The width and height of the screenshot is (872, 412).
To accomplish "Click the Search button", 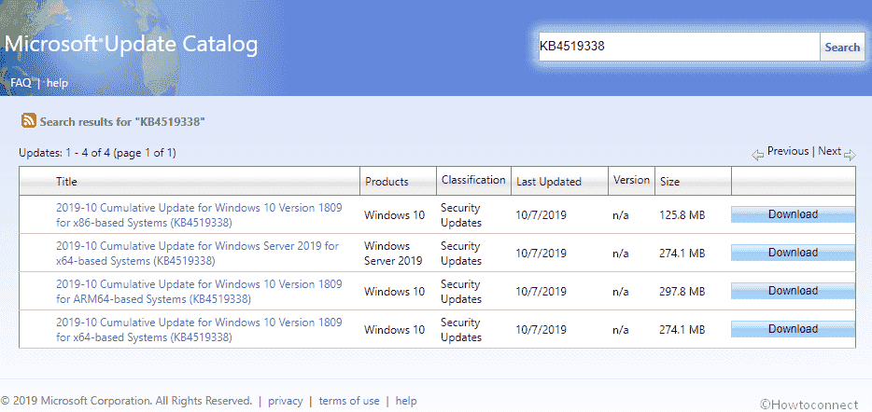I will (x=842, y=48).
